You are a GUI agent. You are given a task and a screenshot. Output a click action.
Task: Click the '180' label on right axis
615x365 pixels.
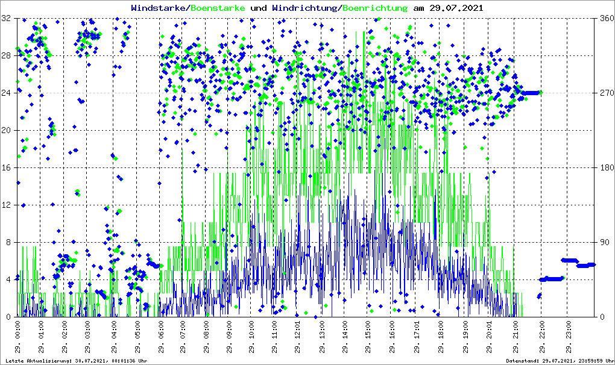tap(606, 168)
